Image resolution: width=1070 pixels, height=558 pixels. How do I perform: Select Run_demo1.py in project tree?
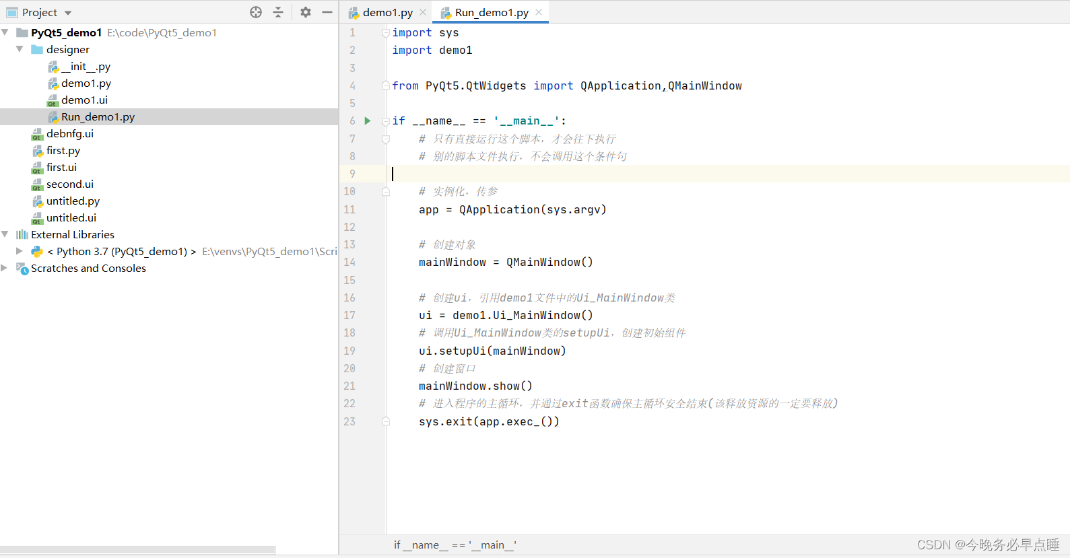pyautogui.click(x=98, y=116)
